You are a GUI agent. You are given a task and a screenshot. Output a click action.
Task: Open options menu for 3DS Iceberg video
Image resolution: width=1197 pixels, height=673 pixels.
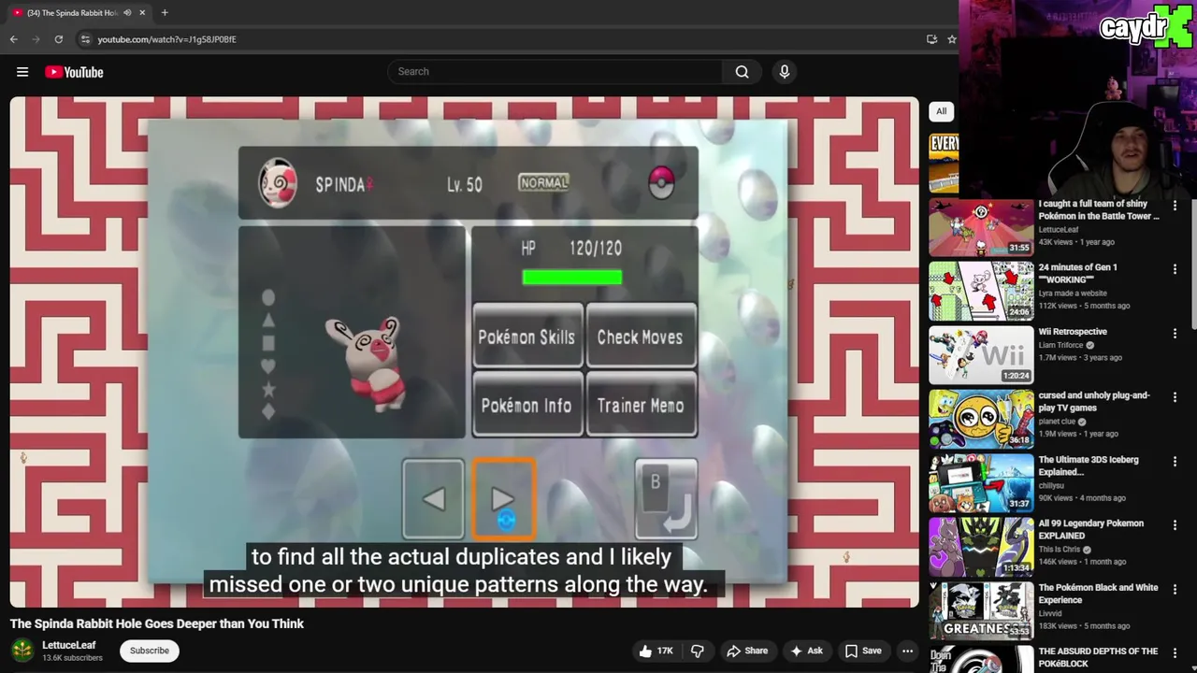1175,461
